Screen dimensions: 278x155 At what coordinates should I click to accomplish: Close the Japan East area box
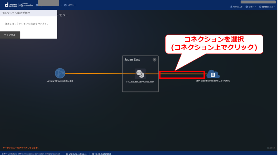point(154,60)
